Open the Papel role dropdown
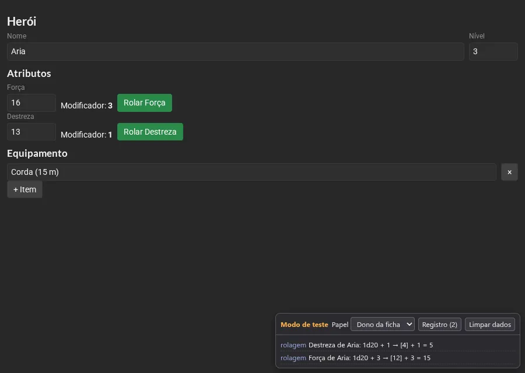Viewport: 525px width, 373px height. pyautogui.click(x=382, y=324)
